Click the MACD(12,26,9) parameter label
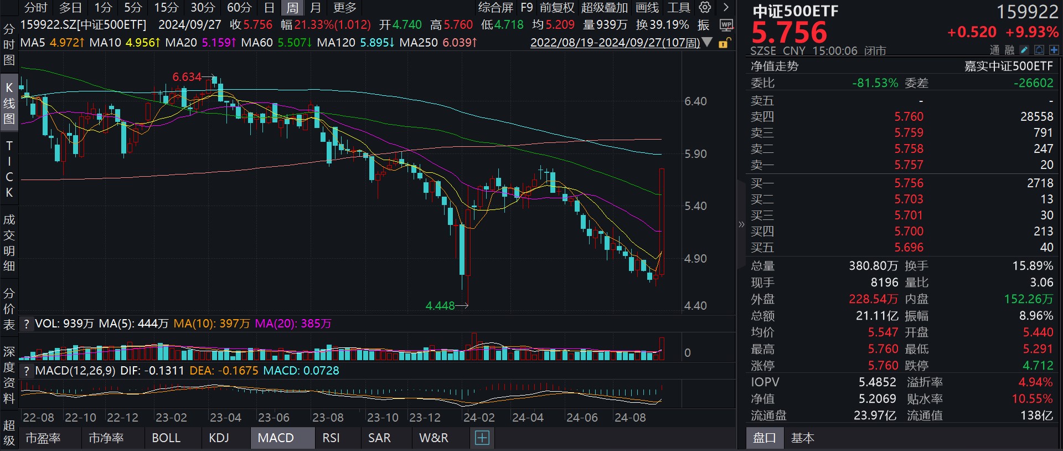 point(75,371)
